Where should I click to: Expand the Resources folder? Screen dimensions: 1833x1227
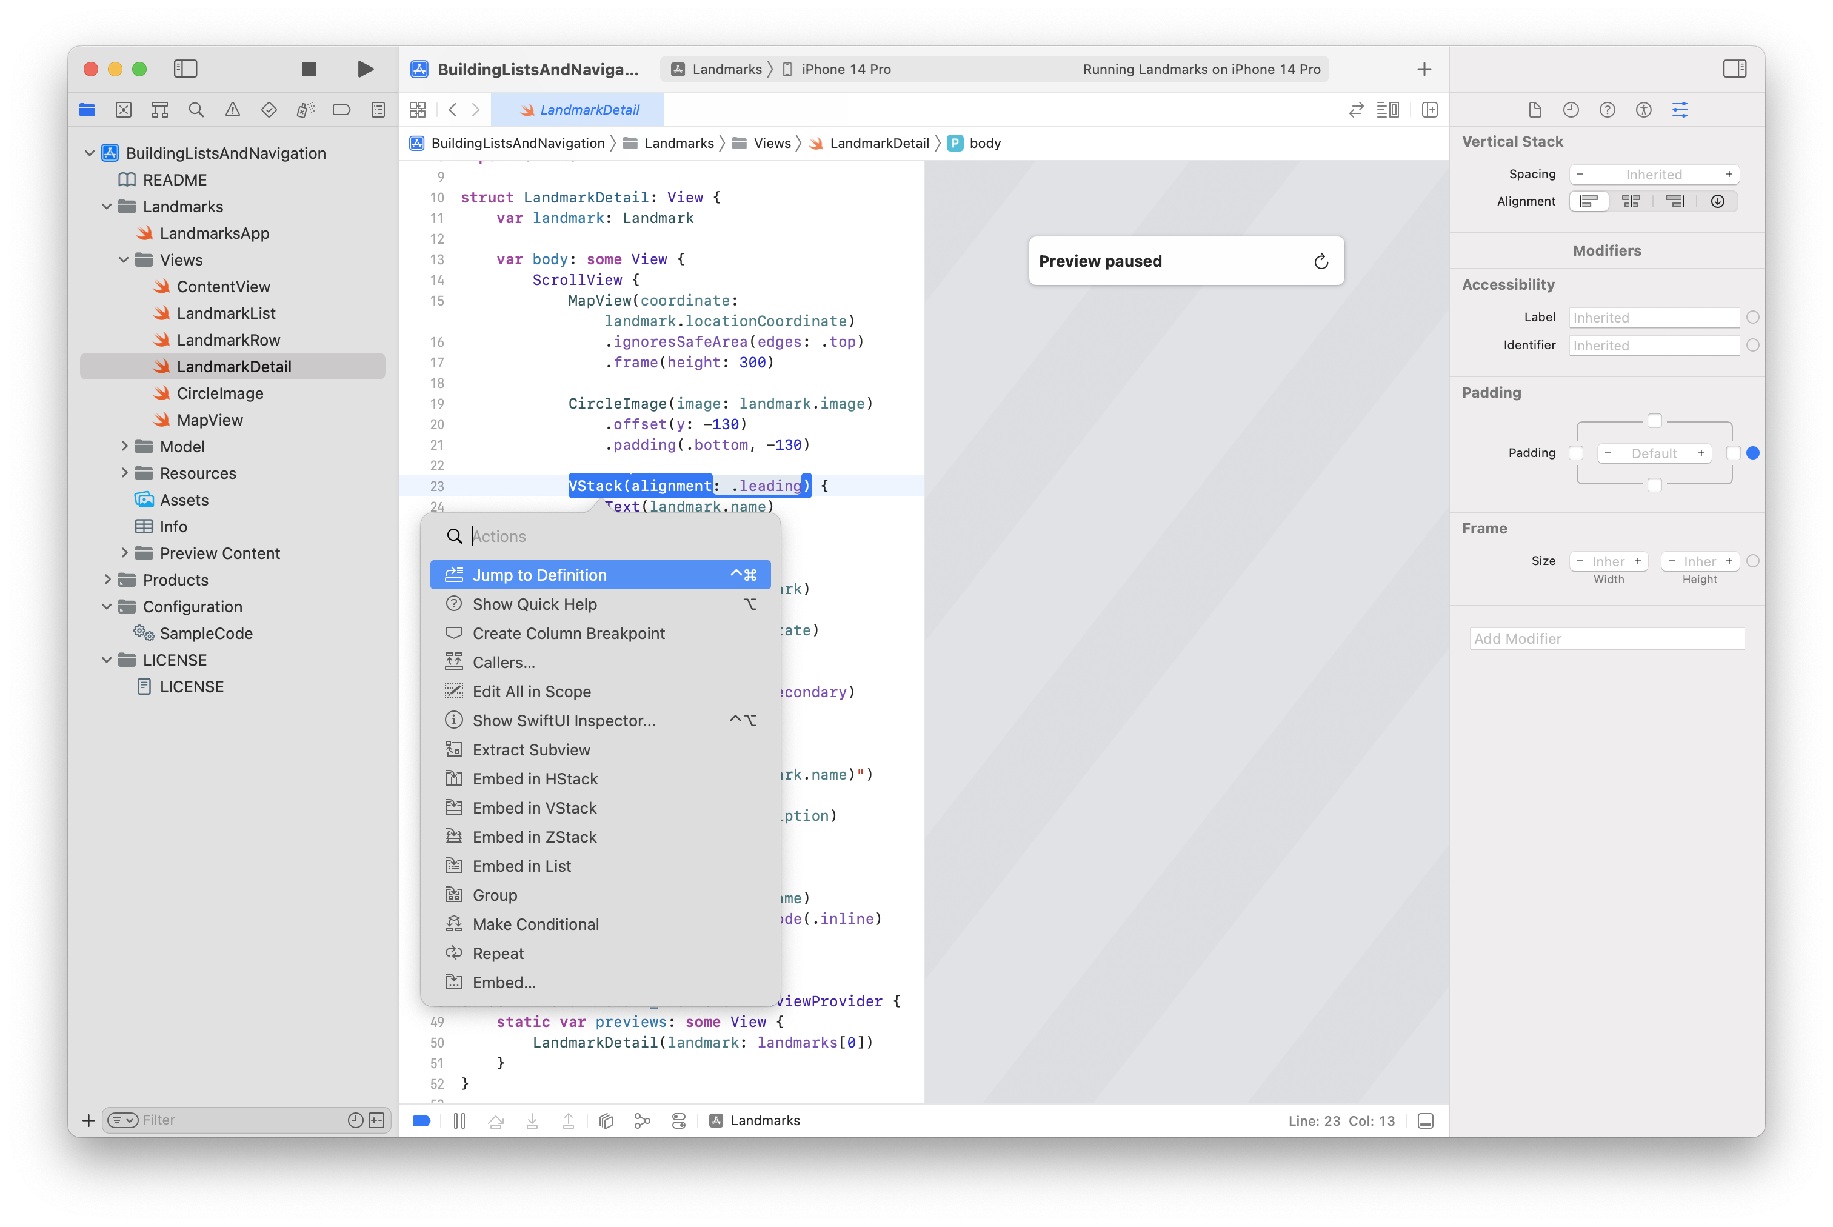coord(124,473)
